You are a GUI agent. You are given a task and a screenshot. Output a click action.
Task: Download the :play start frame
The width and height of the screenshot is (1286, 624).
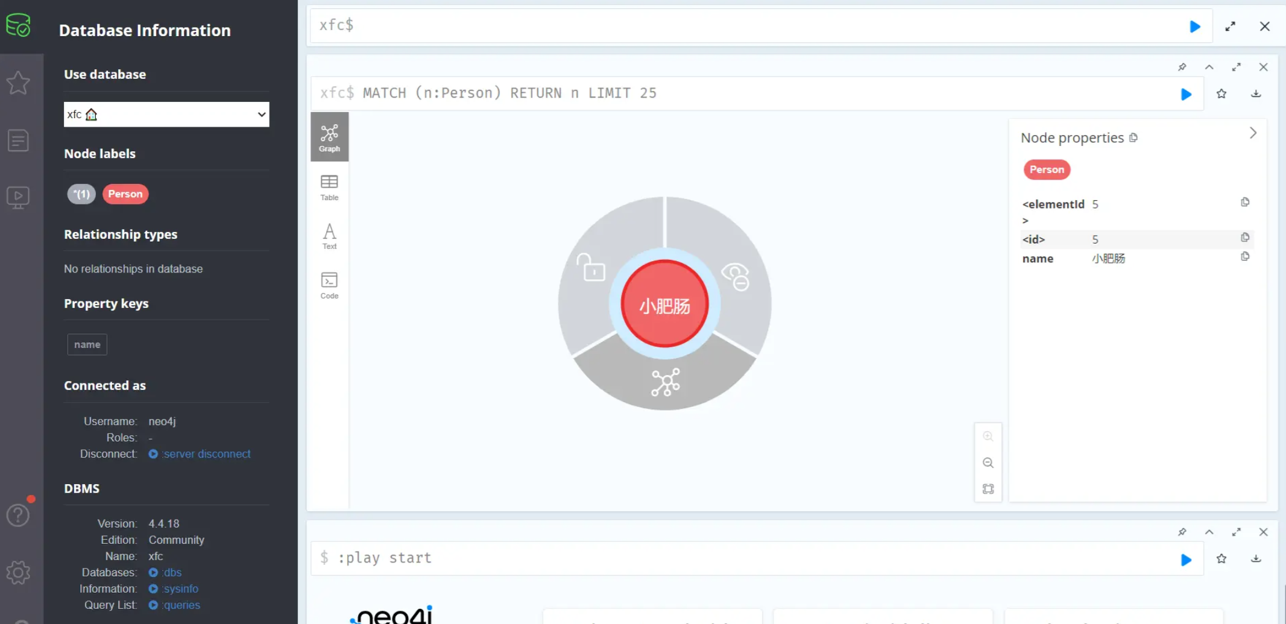1256,558
